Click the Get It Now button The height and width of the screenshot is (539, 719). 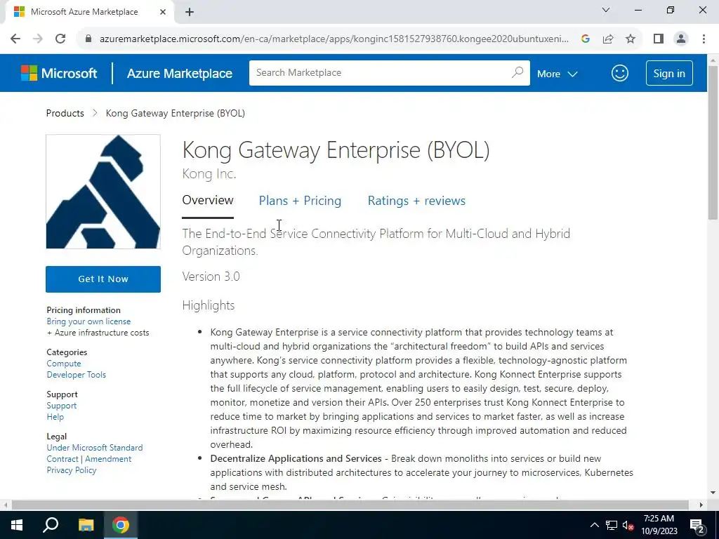coord(103,279)
